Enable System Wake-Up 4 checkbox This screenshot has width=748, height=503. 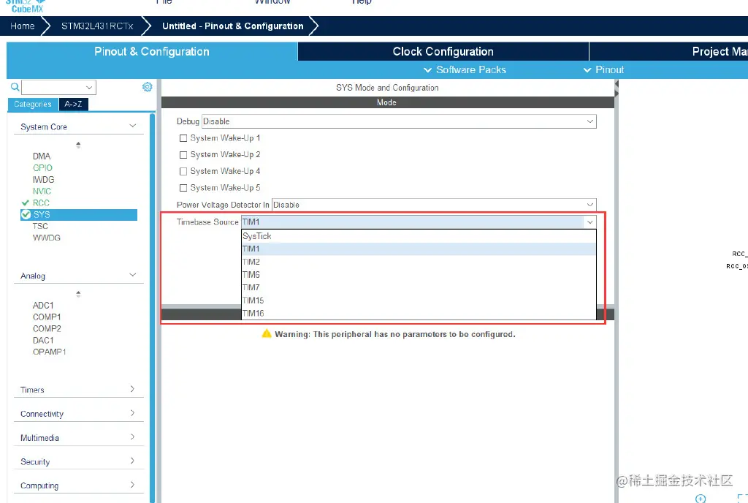183,171
